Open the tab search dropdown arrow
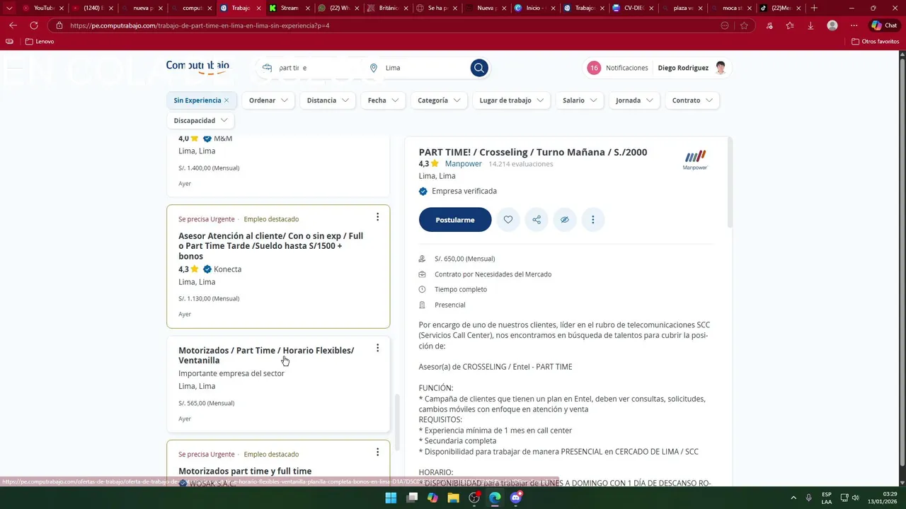The image size is (906, 509). tap(9, 8)
